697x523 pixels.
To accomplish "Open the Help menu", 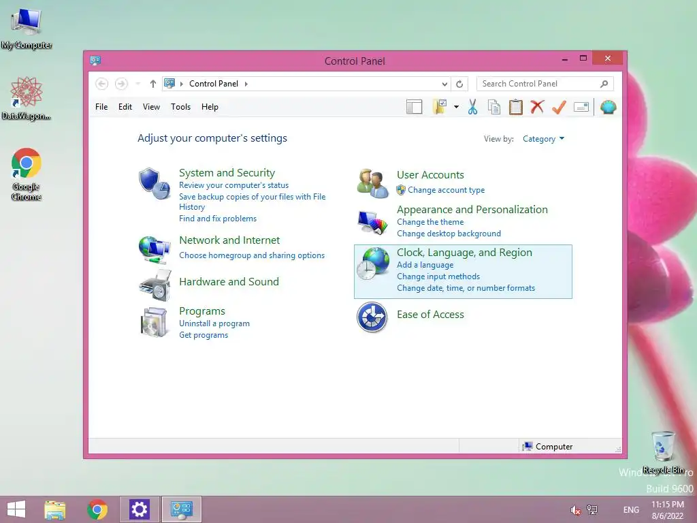I will 210,107.
